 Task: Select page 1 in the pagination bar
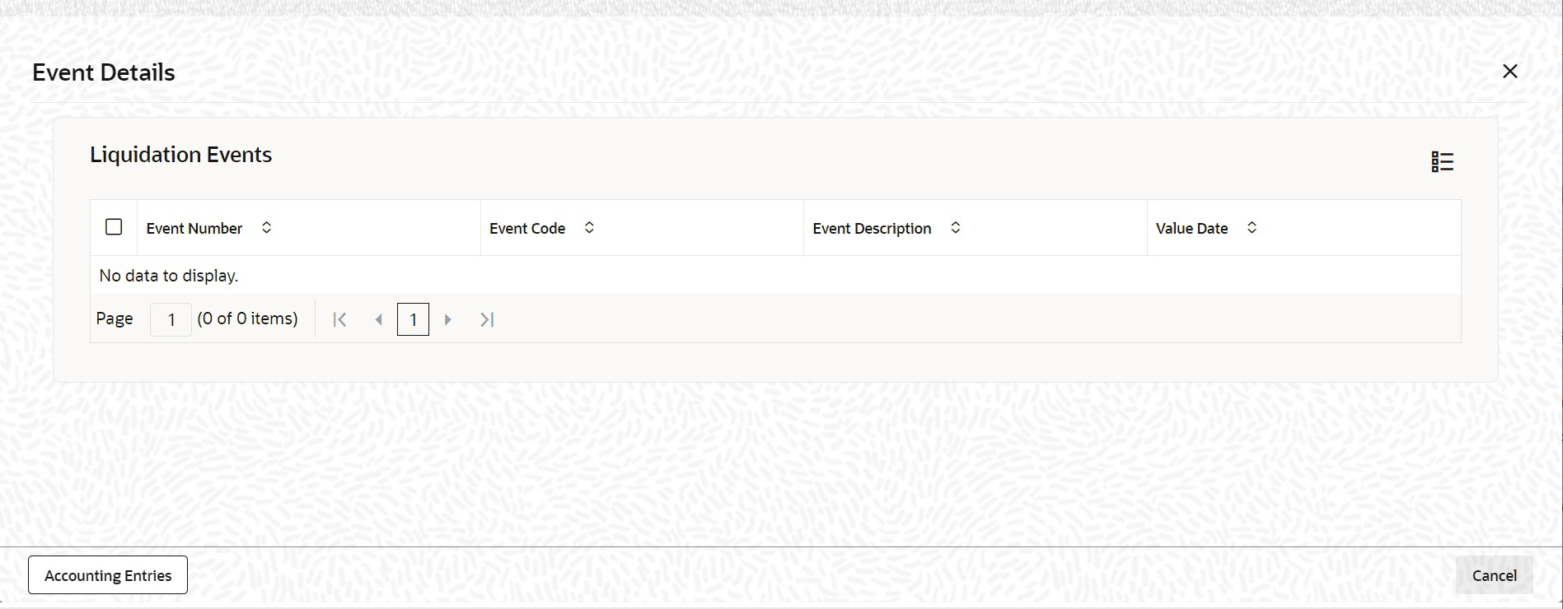point(413,319)
